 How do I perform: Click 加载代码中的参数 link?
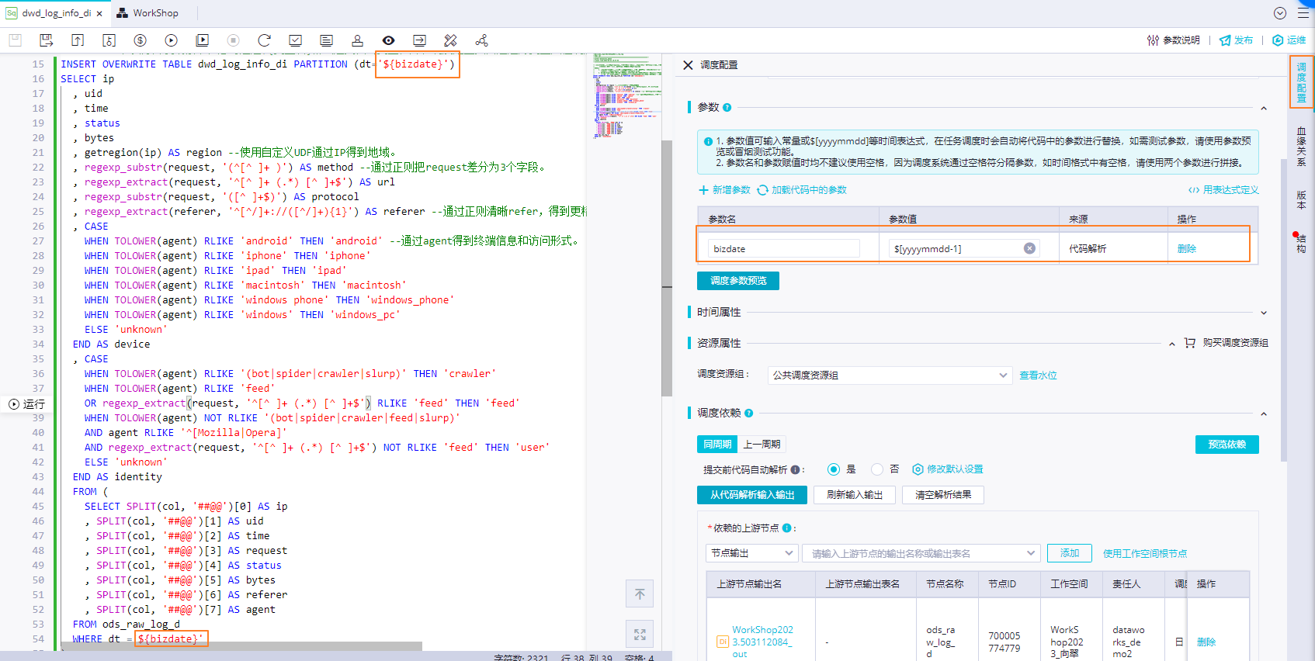tap(802, 190)
